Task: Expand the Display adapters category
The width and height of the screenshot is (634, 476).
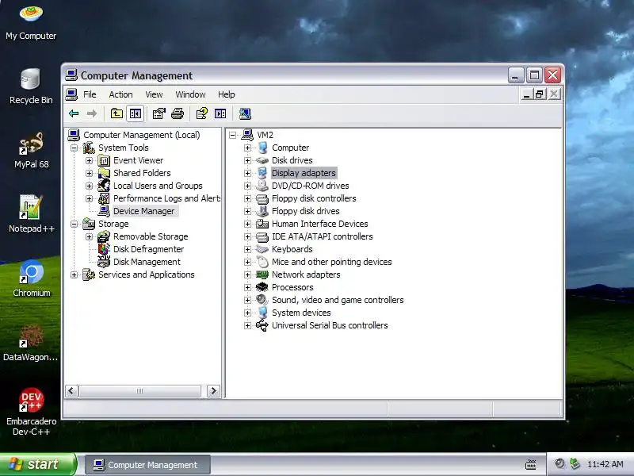Action: (247, 173)
